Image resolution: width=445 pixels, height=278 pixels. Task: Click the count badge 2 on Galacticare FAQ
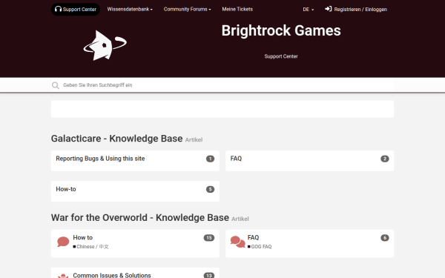tap(384, 159)
